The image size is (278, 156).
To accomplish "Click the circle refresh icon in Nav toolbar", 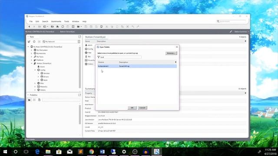I will point(34,42).
